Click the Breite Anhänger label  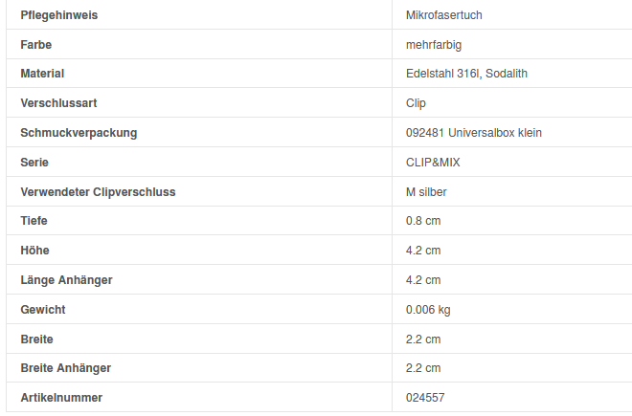pos(65,368)
